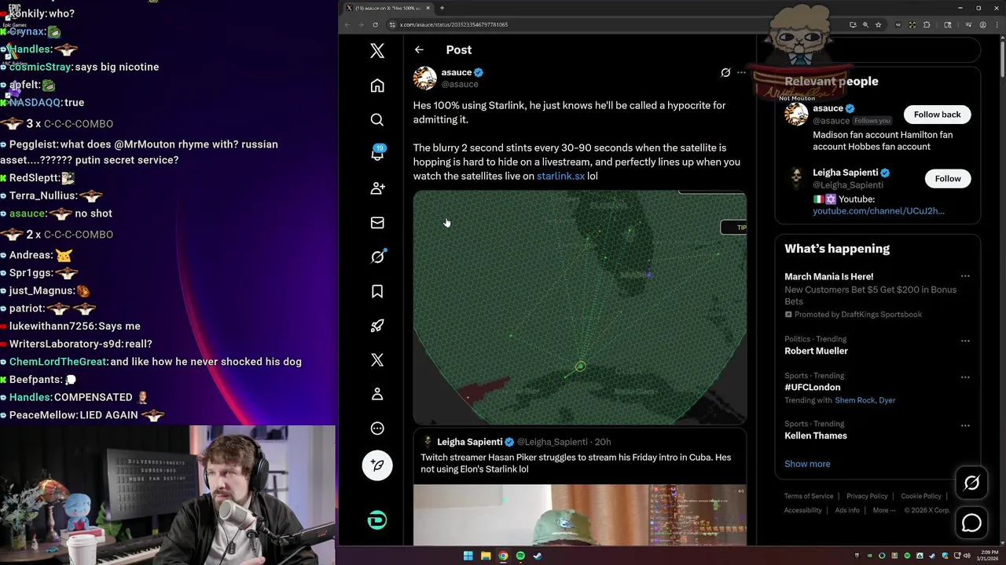
Task: Open the More circle menu in sidebar
Action: pyautogui.click(x=377, y=428)
